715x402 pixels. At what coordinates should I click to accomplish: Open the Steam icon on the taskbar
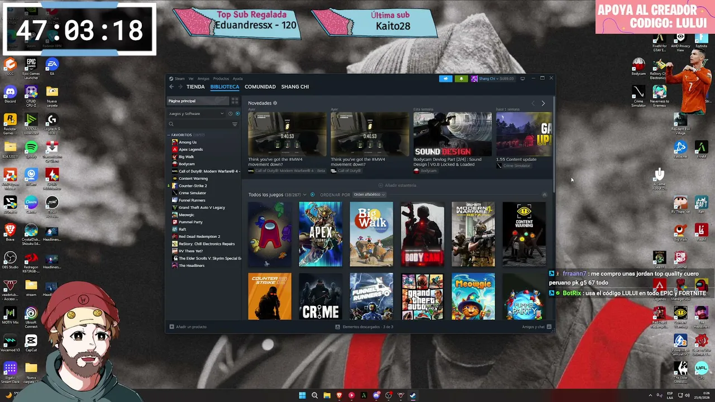413,395
